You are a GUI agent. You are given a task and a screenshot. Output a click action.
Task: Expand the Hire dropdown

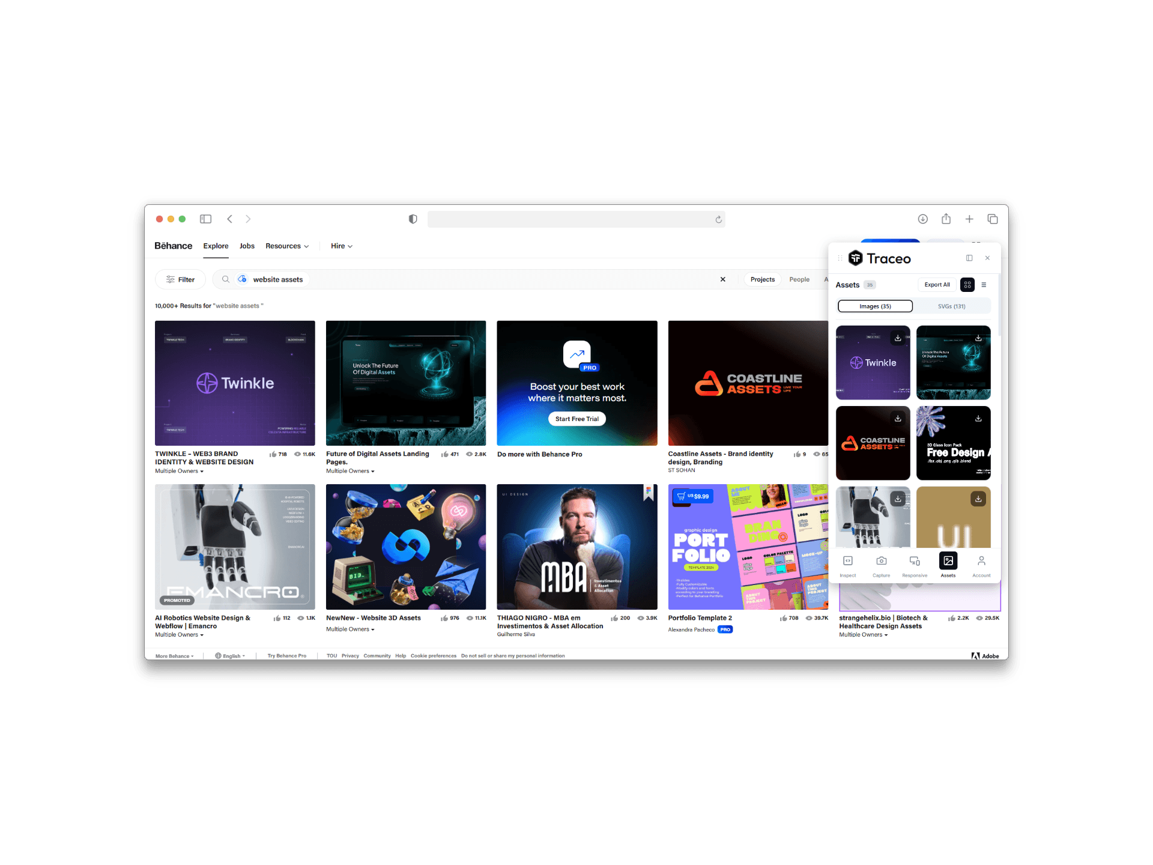(x=342, y=246)
